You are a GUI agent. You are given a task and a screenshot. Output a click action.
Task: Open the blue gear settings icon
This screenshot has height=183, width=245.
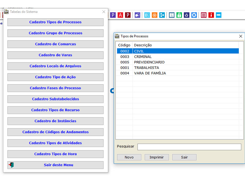pyautogui.click(x=194, y=15)
